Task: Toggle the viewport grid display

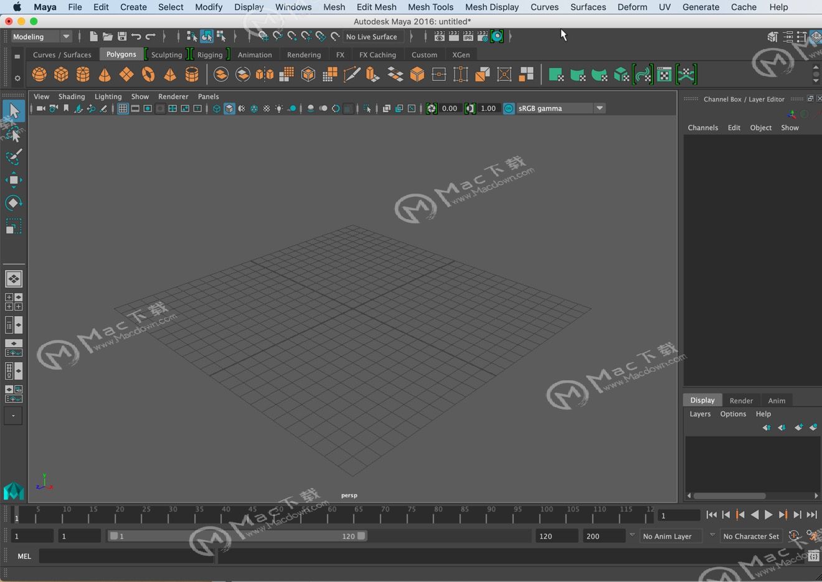Action: pos(123,108)
